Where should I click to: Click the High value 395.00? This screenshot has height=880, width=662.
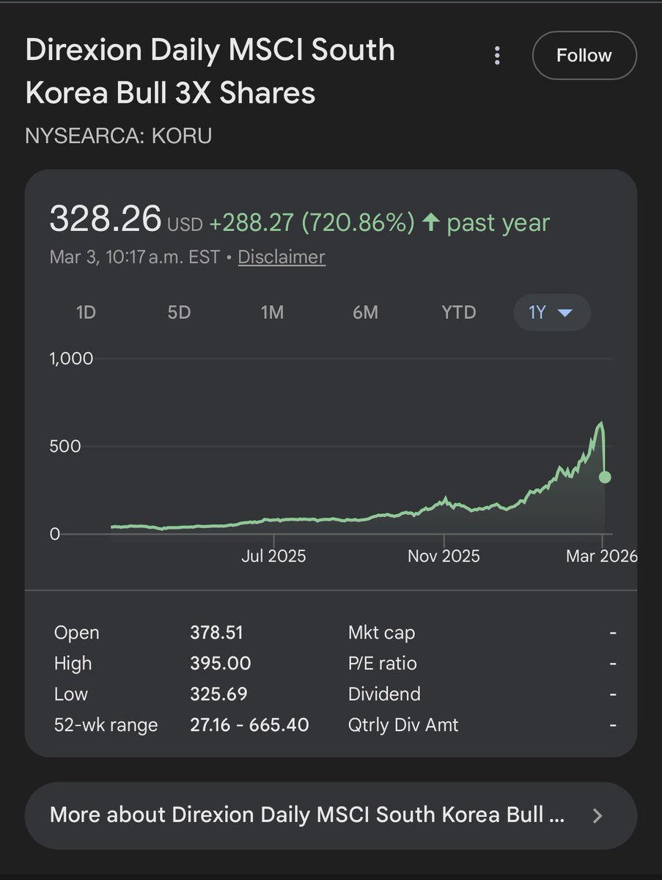[221, 664]
